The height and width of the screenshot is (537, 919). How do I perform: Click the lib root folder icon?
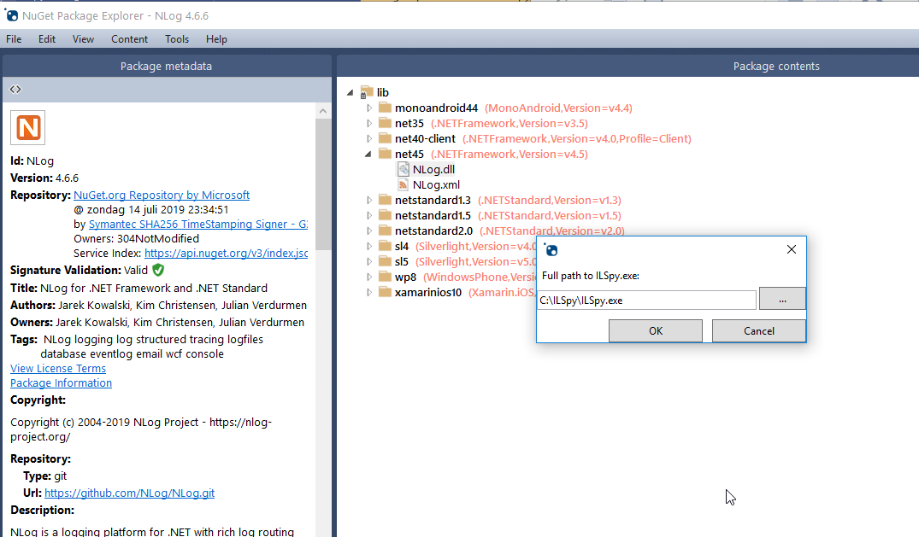click(x=366, y=92)
